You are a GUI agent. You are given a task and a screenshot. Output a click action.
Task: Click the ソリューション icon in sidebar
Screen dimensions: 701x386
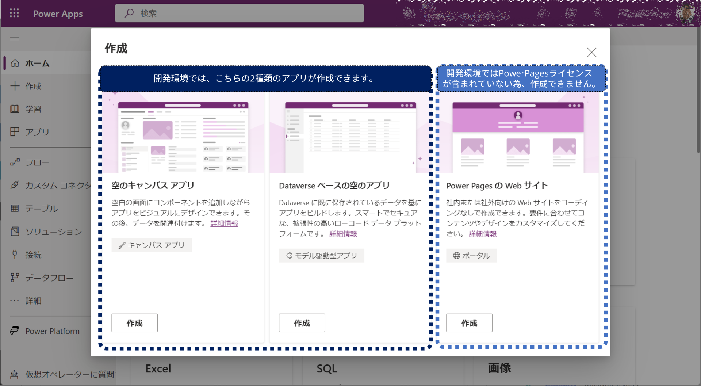[x=15, y=231]
